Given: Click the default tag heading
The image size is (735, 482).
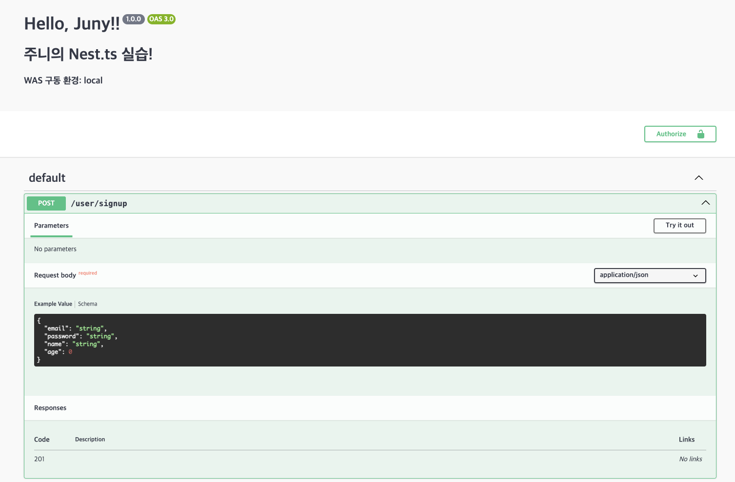Looking at the screenshot, I should pyautogui.click(x=47, y=178).
